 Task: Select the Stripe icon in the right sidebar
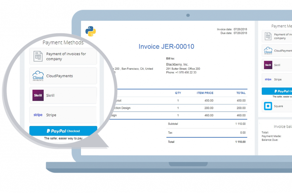[x=268, y=79]
